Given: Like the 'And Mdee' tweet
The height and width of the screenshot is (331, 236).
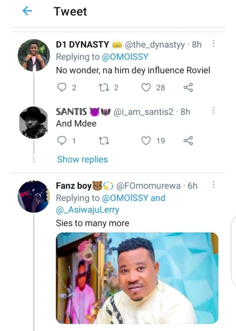Looking at the screenshot, I should click(146, 141).
